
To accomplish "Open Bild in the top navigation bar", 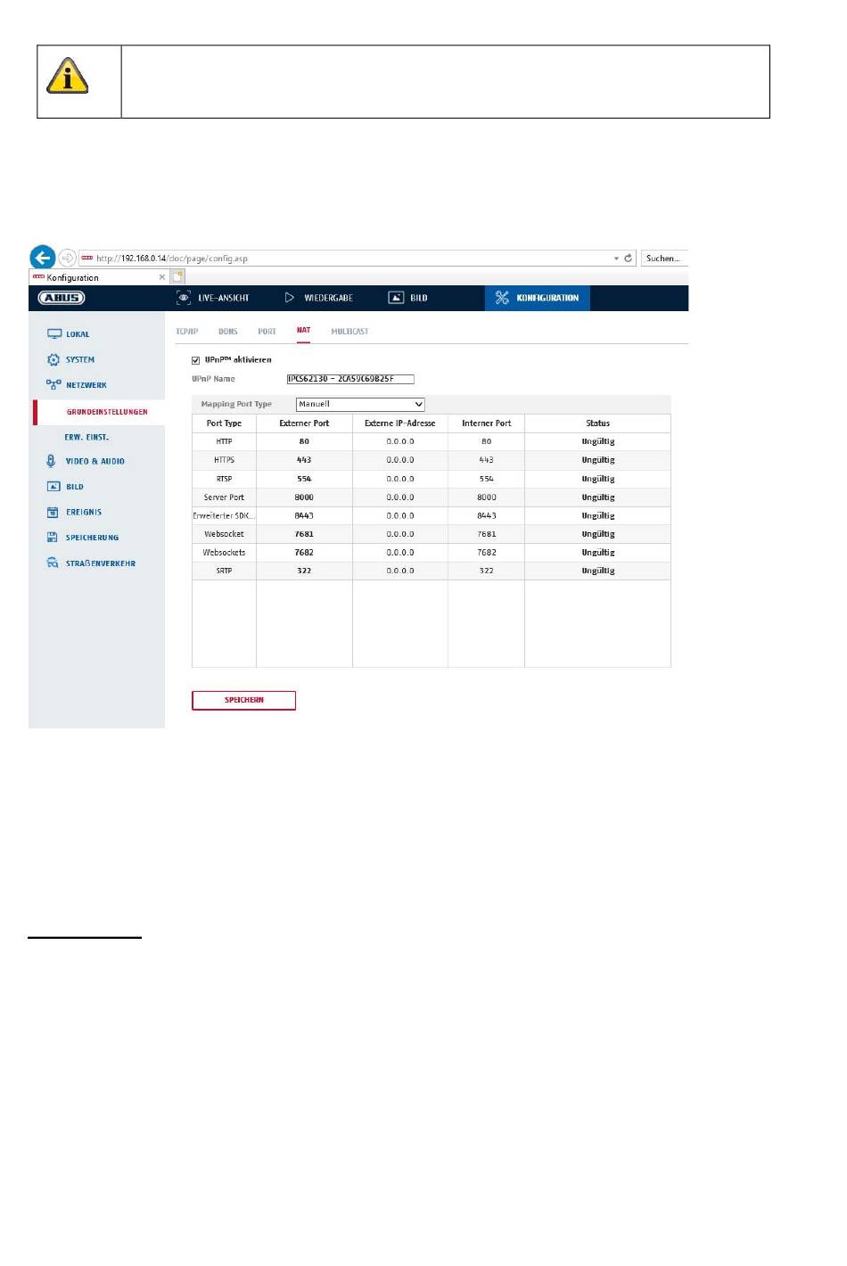I will click(x=408, y=298).
